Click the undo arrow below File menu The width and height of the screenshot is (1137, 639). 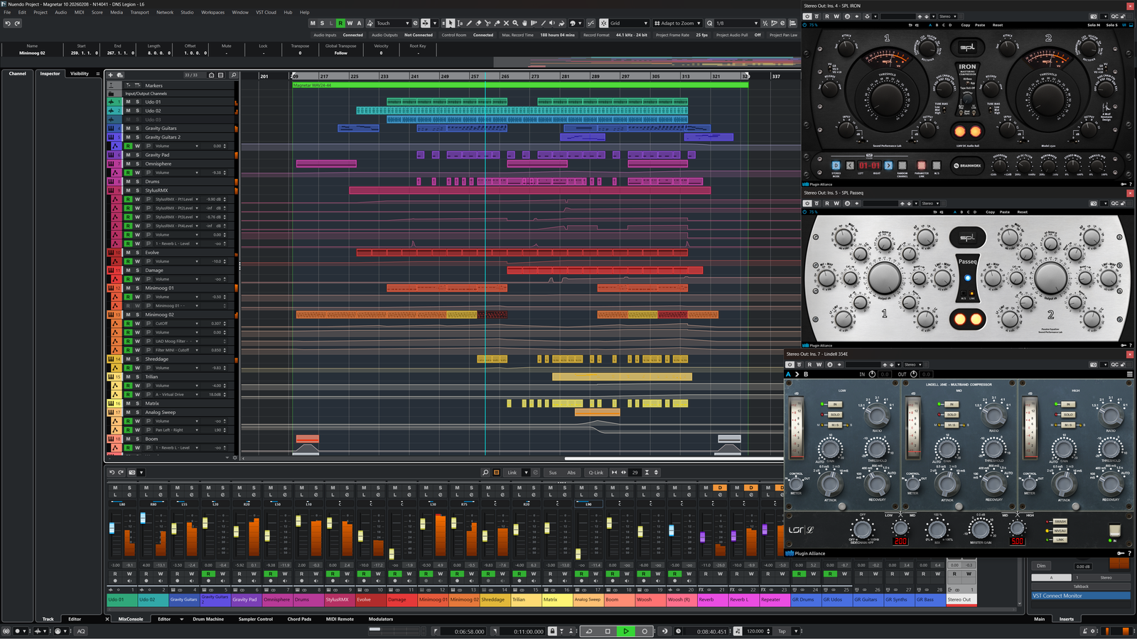pyautogui.click(x=8, y=23)
